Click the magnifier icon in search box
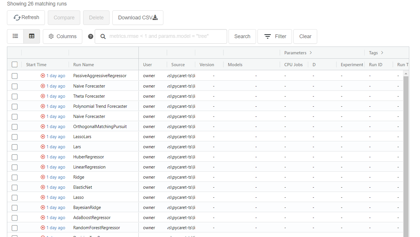Viewport: 420px width, 237px height. pyautogui.click(x=103, y=36)
